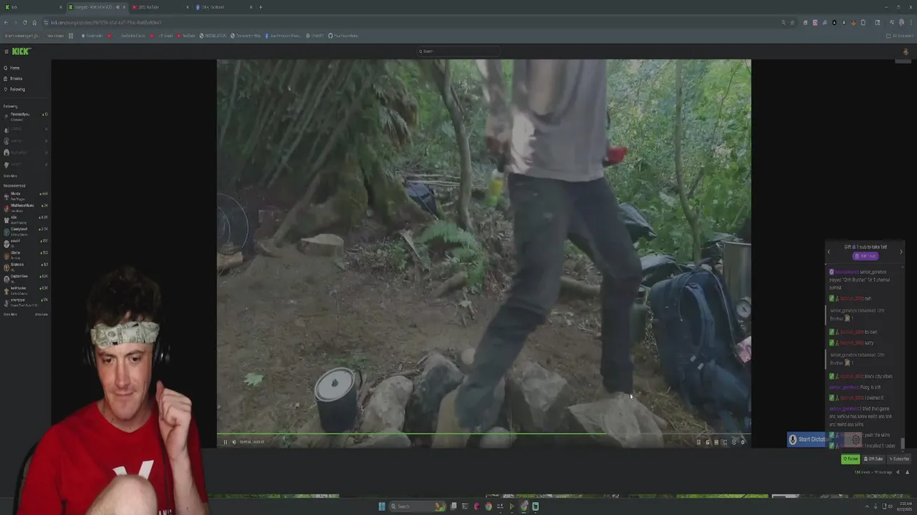Go to previous pinned chat message arrow

829,252
